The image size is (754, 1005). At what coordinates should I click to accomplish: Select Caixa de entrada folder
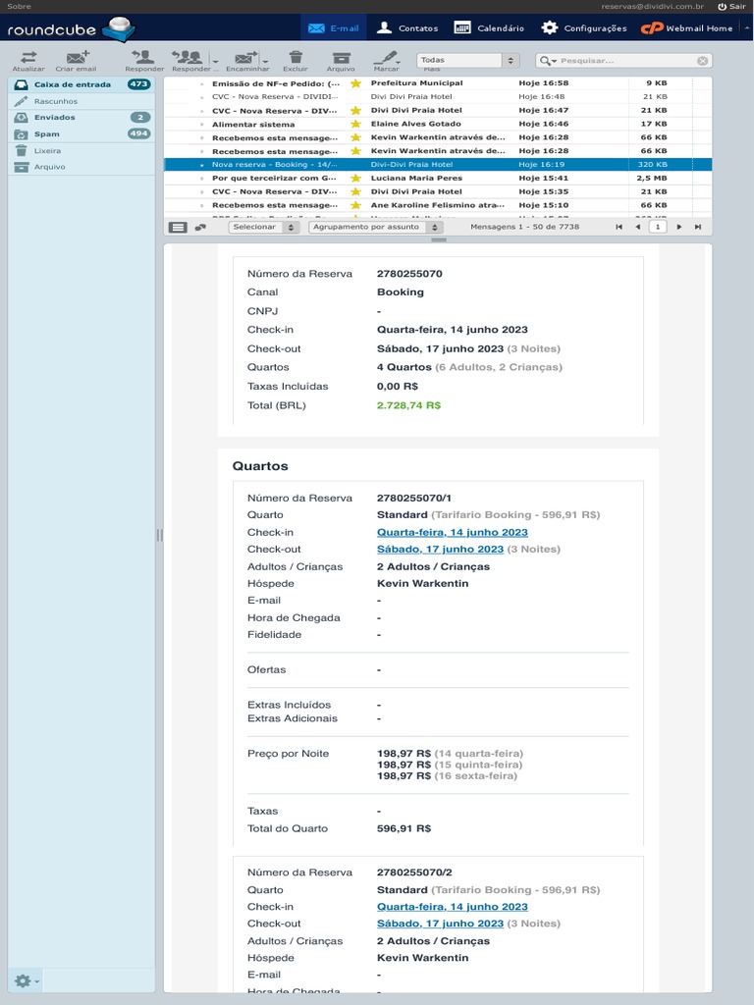click(x=81, y=84)
